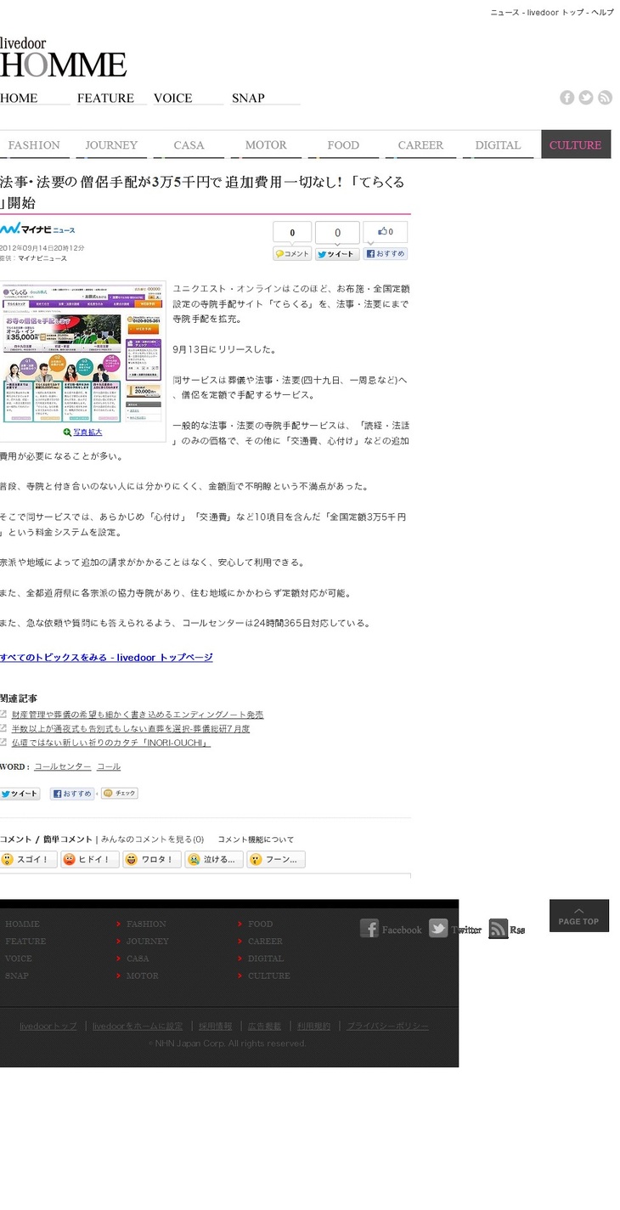Open footer JOURNEY link
This screenshot has height=1210, width=620.
148,941
